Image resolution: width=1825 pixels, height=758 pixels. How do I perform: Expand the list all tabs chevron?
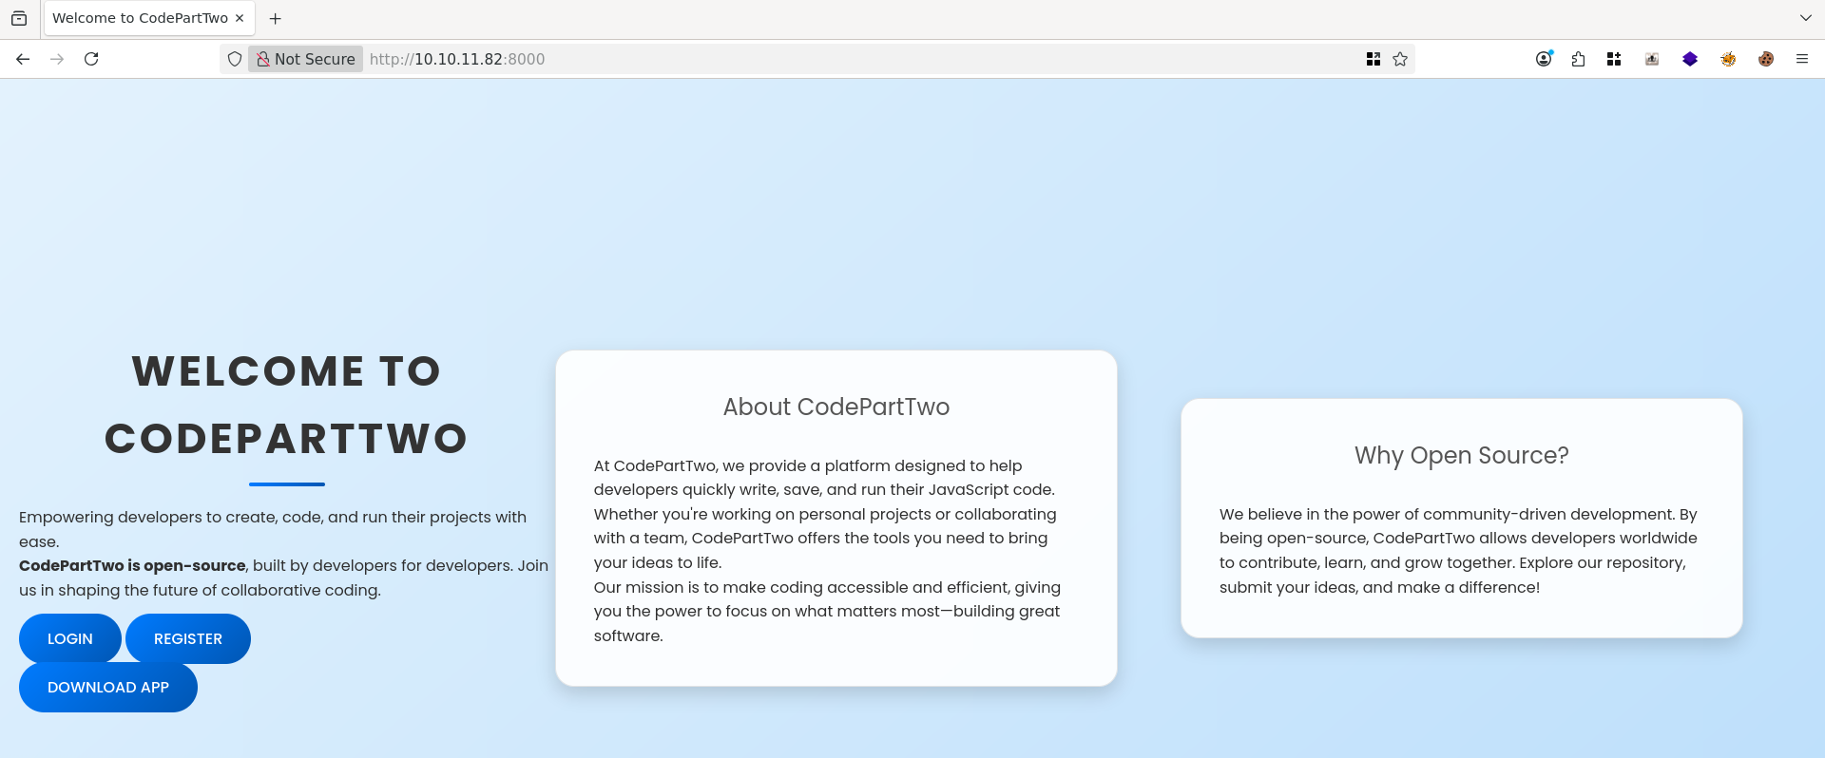click(1805, 18)
